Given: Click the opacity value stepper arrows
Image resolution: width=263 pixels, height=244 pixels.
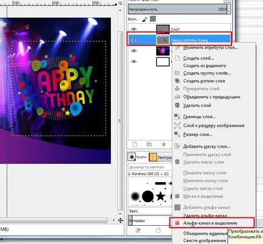Looking at the screenshot, I should (x=228, y=9).
